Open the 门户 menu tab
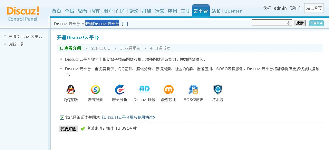Screen dimensions: 329x150 pos(121,11)
